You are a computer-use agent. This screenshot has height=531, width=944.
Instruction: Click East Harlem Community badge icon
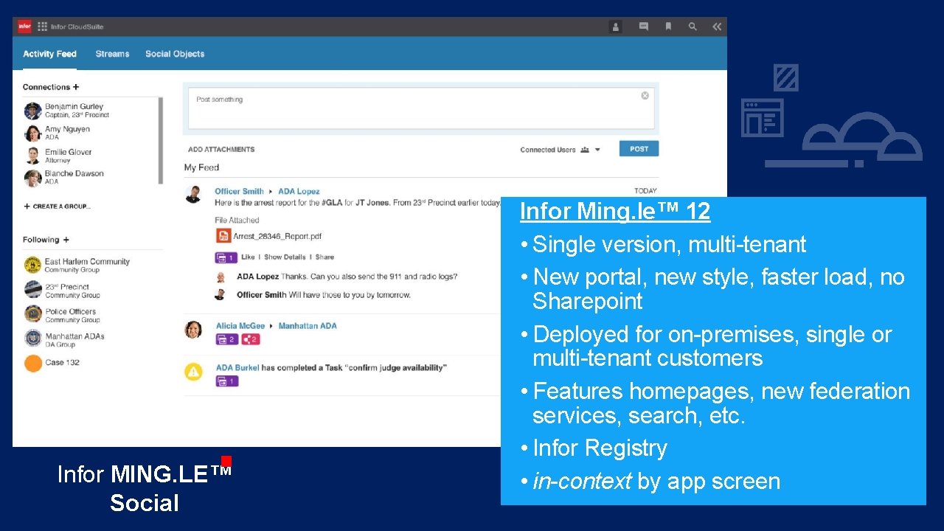click(33, 265)
